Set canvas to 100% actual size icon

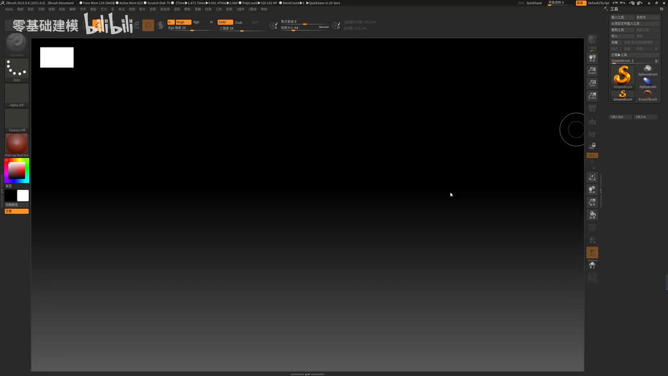pyautogui.click(x=592, y=84)
